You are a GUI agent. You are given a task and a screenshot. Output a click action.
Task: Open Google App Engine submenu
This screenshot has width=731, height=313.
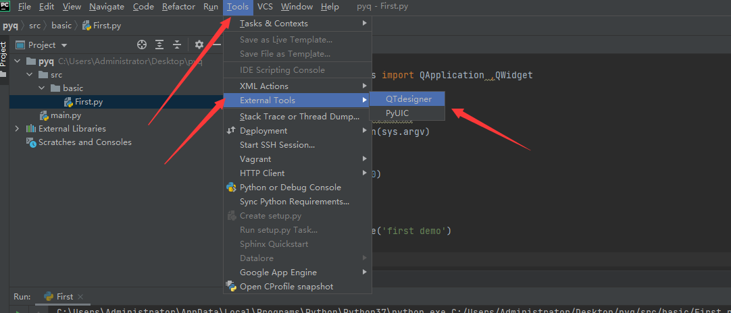click(x=297, y=273)
